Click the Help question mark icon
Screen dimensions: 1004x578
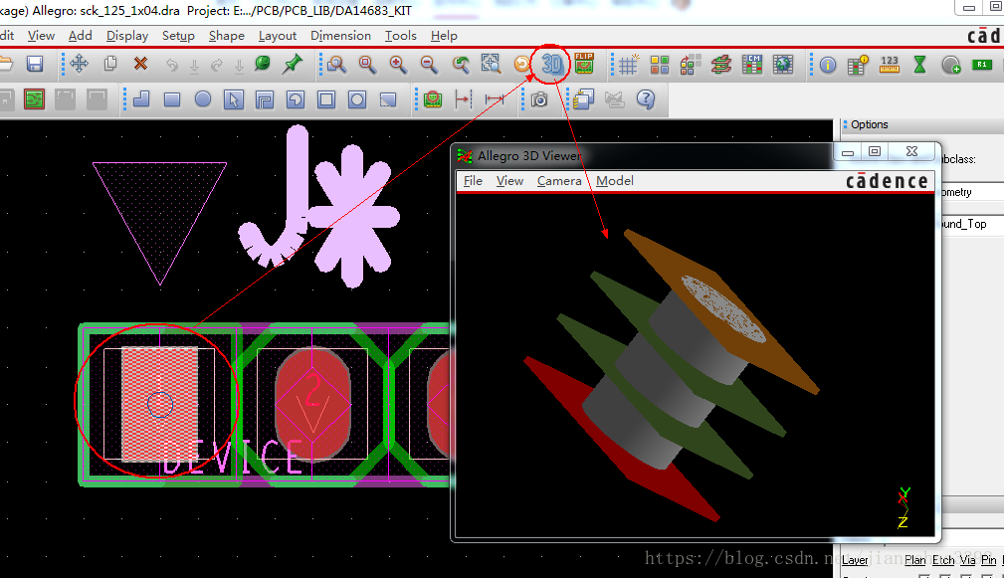click(x=646, y=99)
